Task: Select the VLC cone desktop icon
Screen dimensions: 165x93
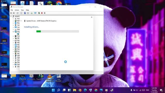Action: point(50,78)
